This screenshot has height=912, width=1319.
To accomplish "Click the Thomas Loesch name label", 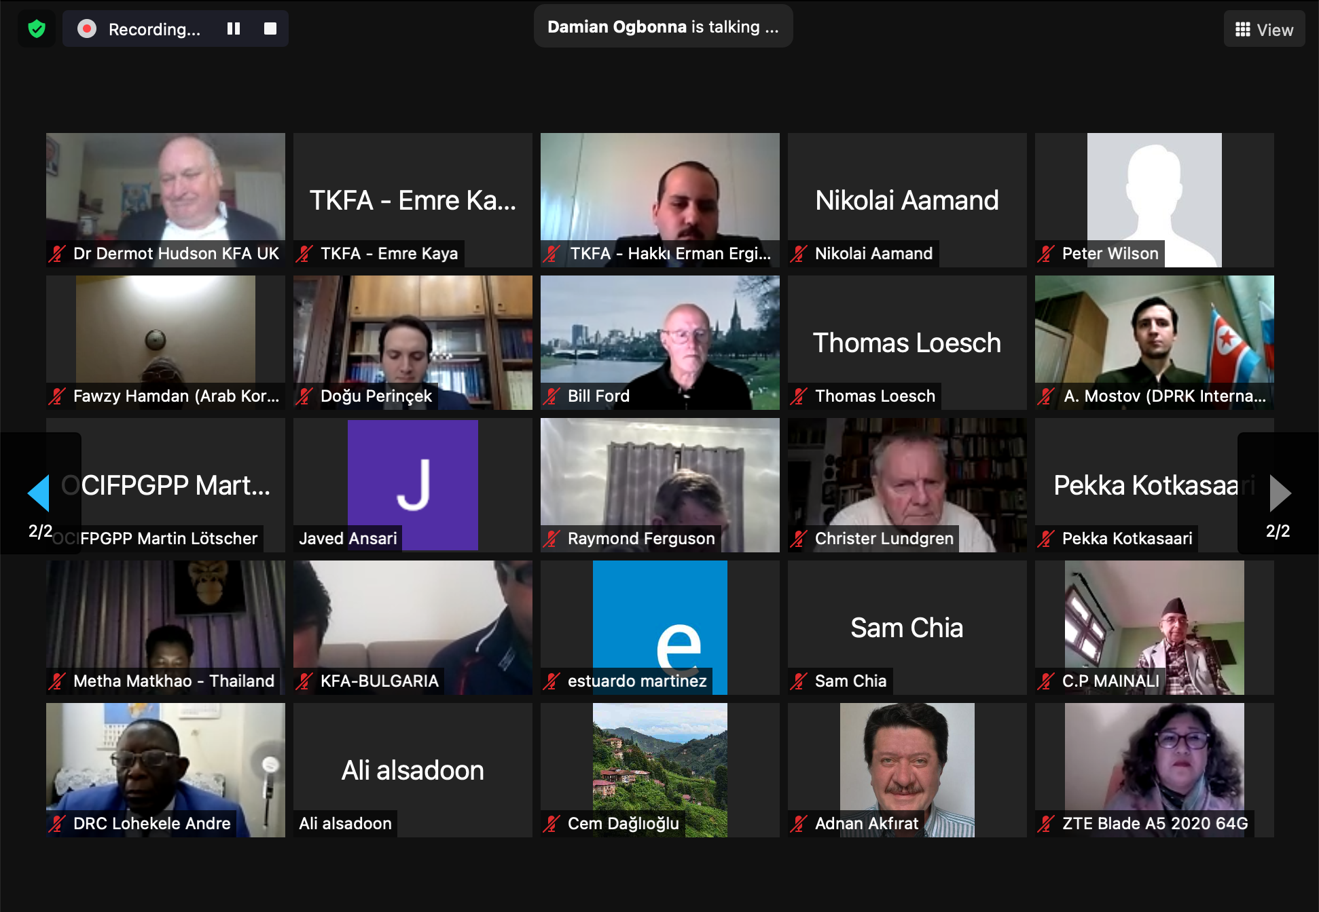I will 875,396.
